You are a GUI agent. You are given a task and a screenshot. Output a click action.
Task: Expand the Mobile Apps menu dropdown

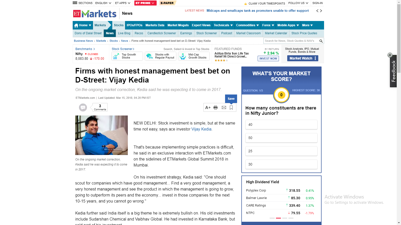click(x=288, y=25)
